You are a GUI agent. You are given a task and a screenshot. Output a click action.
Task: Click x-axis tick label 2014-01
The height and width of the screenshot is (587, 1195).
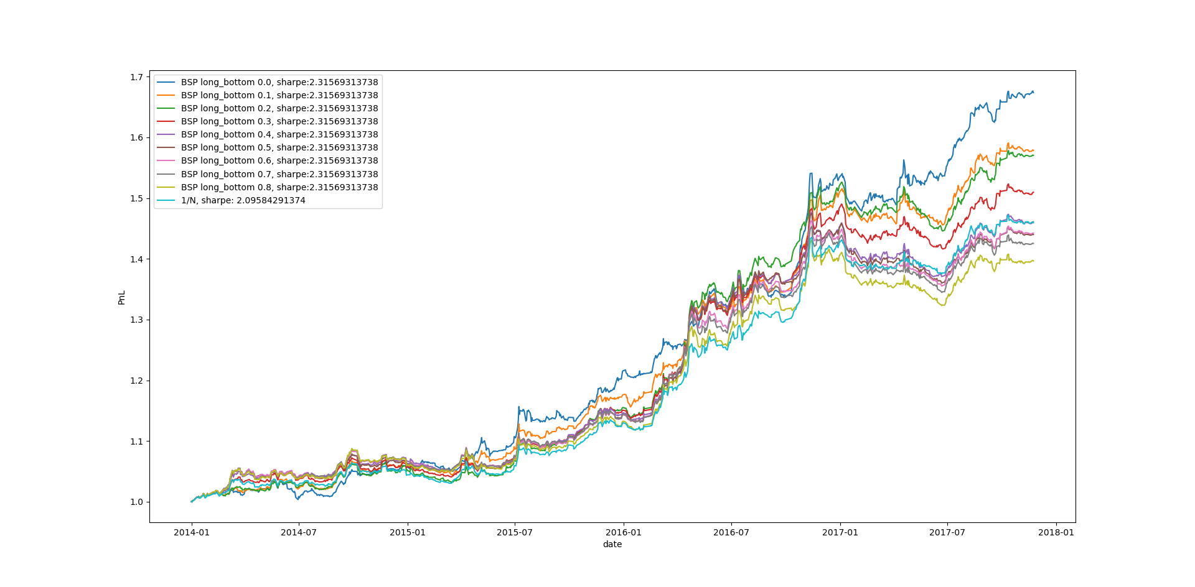(192, 532)
